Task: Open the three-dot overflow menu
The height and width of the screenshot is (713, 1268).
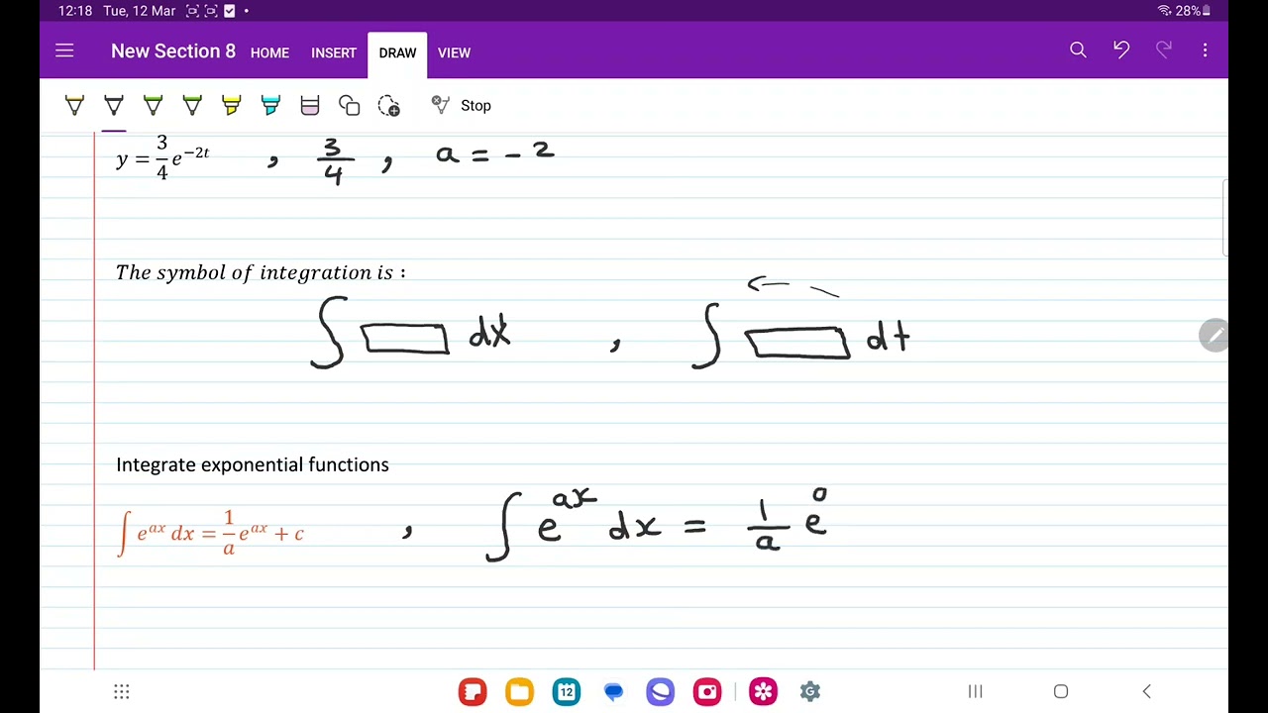Action: [1205, 50]
